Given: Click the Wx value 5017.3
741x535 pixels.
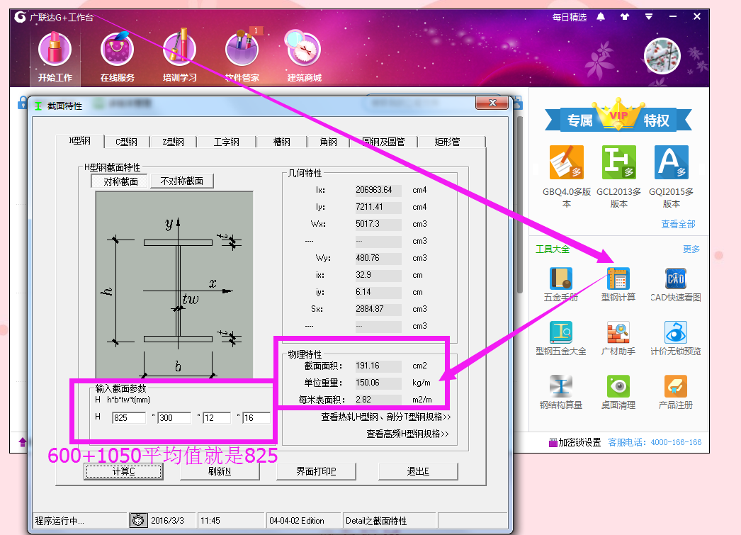Looking at the screenshot, I should [x=378, y=224].
